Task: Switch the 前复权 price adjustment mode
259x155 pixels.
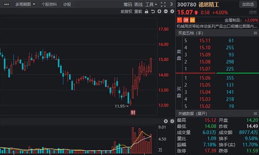Action: (126, 11)
